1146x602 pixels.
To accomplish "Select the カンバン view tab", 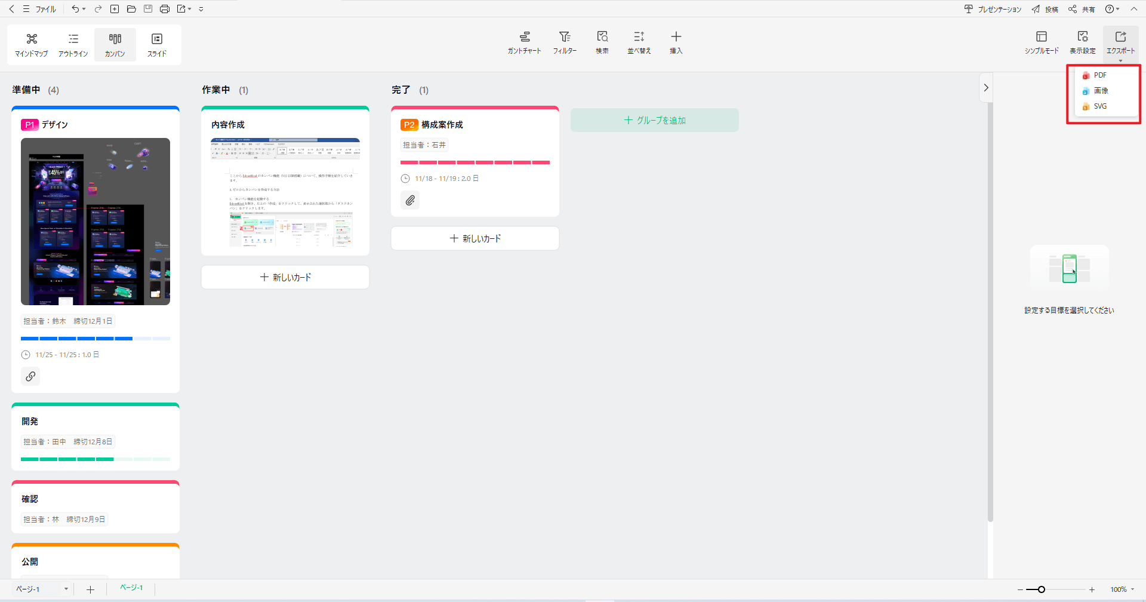I will [x=115, y=45].
